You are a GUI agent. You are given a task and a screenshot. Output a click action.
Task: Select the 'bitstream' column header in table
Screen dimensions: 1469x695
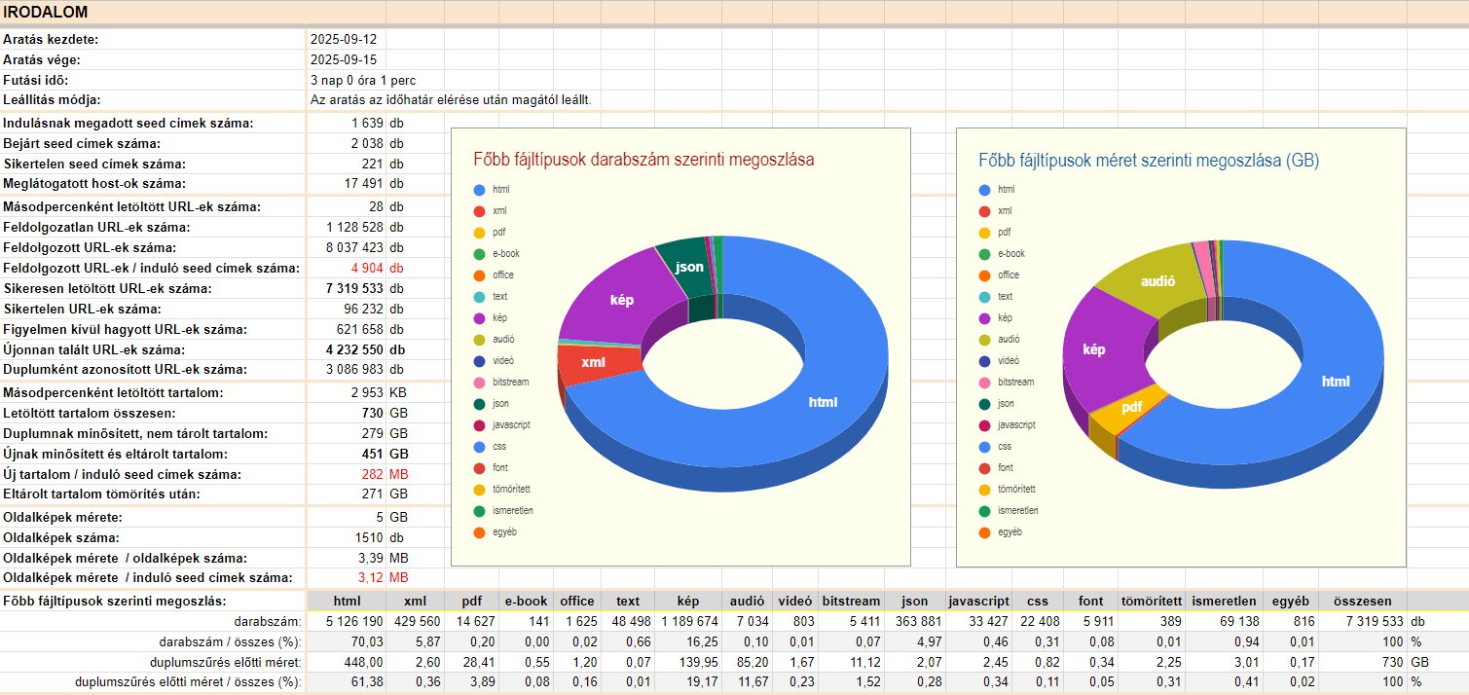(850, 602)
